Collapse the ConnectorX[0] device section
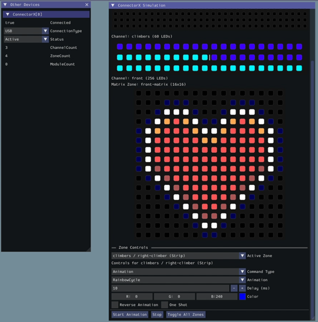Viewport: 318px width, 322px height. [8, 14]
